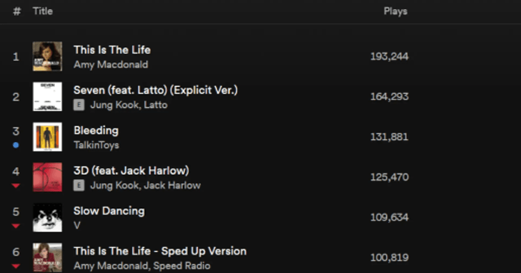This screenshot has height=273, width=521.
Task: Click the red down arrow under rank 6
Action: point(16,266)
